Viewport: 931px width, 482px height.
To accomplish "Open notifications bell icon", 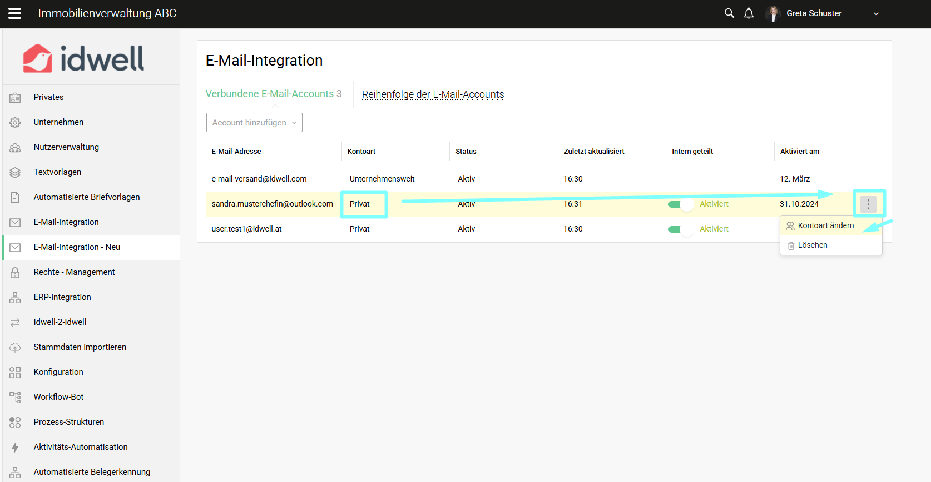I will 749,13.
